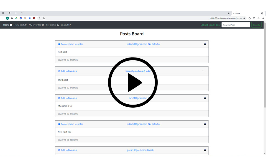
Task: Open the guest1@guest.com (Guest) author link
Action: [140, 150]
